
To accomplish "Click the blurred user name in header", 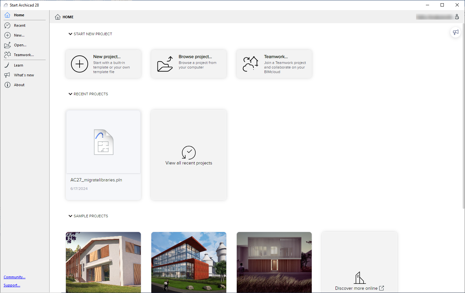I will (x=434, y=17).
